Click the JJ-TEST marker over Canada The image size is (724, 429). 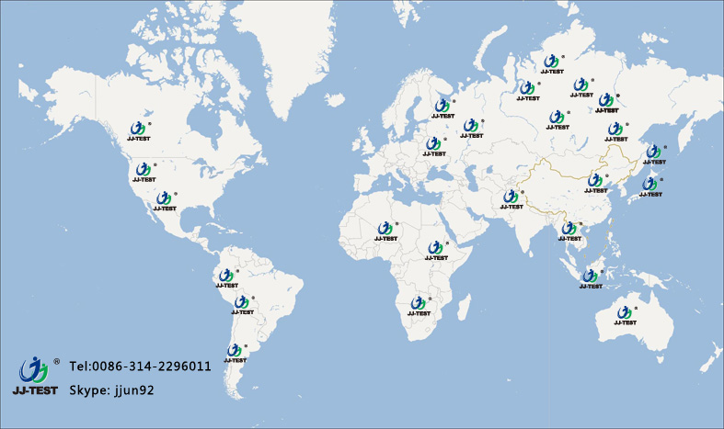tap(140, 130)
